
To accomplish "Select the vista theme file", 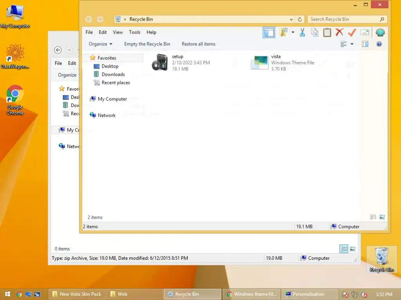I will point(283,62).
